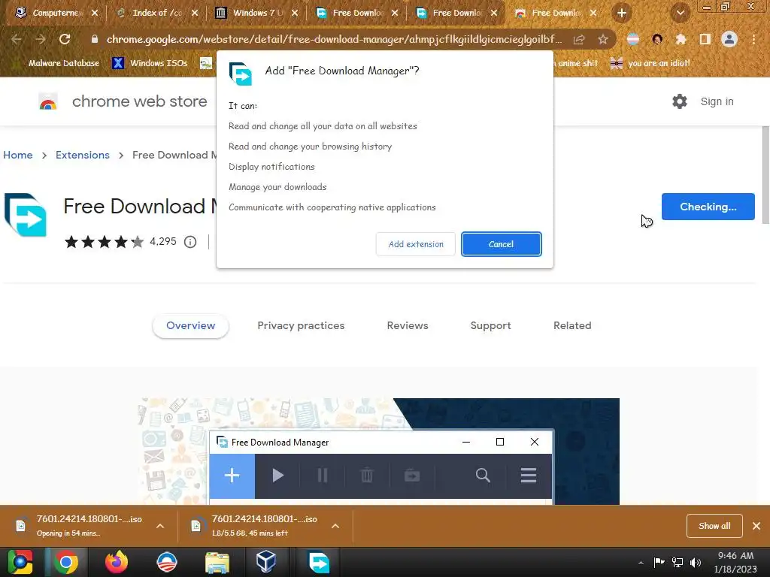Image resolution: width=770 pixels, height=577 pixels.
Task: Bookmark this page with the star icon
Action: [x=603, y=39]
